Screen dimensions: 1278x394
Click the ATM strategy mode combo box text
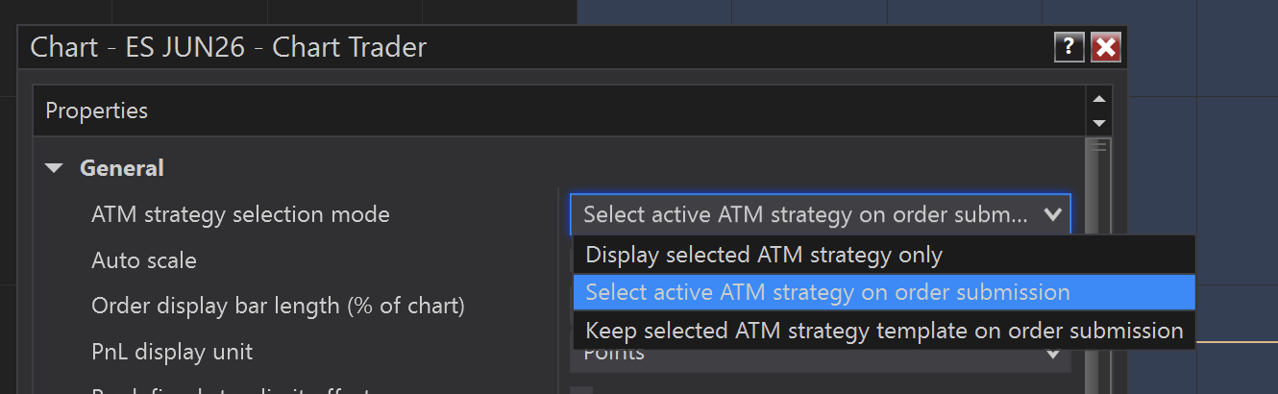coord(805,214)
